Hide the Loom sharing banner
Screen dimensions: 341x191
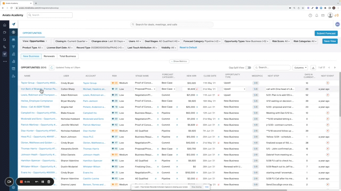207,187
